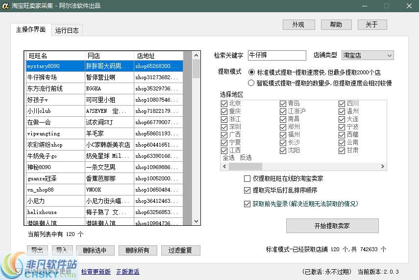Click region list scroll left arrow
419x280 pixels.
coord(224,167)
